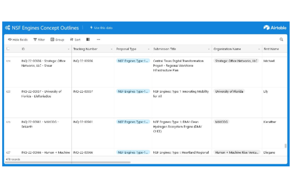Expand the Proposal Type column dropdown arrow
The image size is (291, 187).
point(149,49)
